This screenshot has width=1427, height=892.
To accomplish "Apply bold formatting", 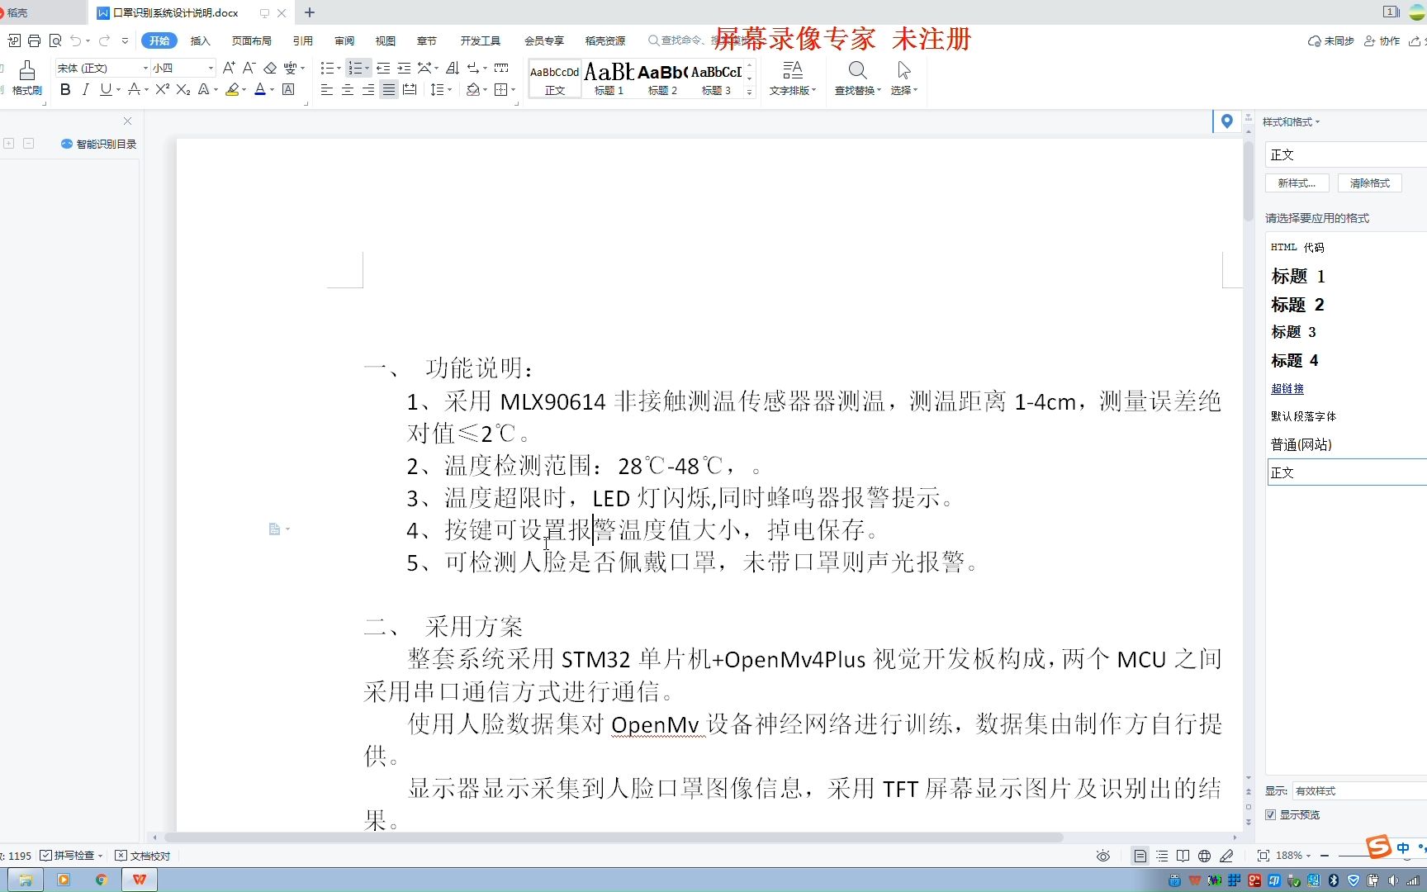I will click(x=64, y=90).
